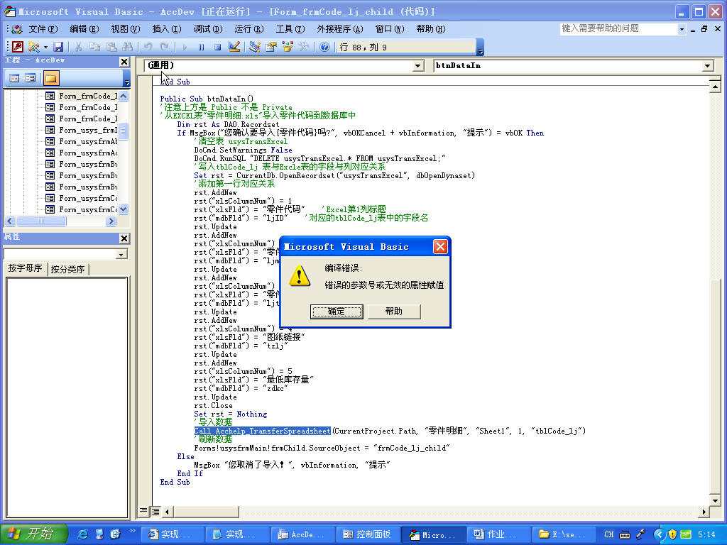
Task: Click View Object icon in project panel
Action: tap(30, 78)
